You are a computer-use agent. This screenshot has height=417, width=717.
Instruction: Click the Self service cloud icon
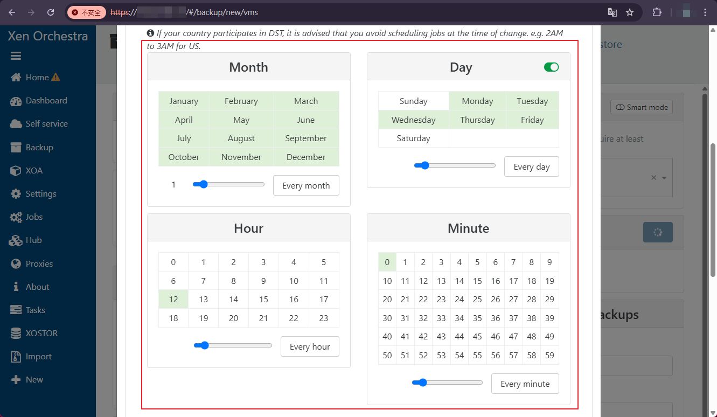point(16,124)
